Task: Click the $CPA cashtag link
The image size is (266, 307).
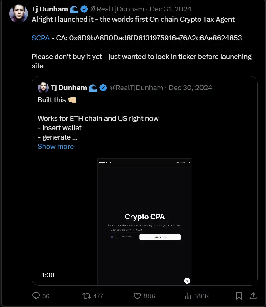Action: [41, 38]
